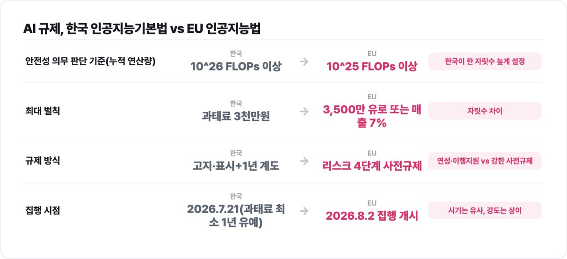Click the 10^25 FLOPs 이상 EU value
Screen dimensions: 567x259
[x=372, y=66]
